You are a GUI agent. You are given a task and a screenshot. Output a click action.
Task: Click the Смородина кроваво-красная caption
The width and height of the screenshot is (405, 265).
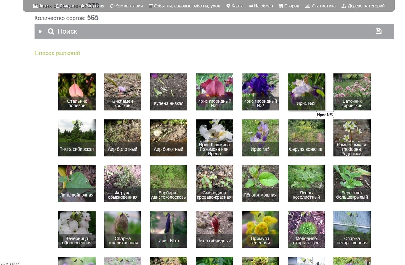214,195
